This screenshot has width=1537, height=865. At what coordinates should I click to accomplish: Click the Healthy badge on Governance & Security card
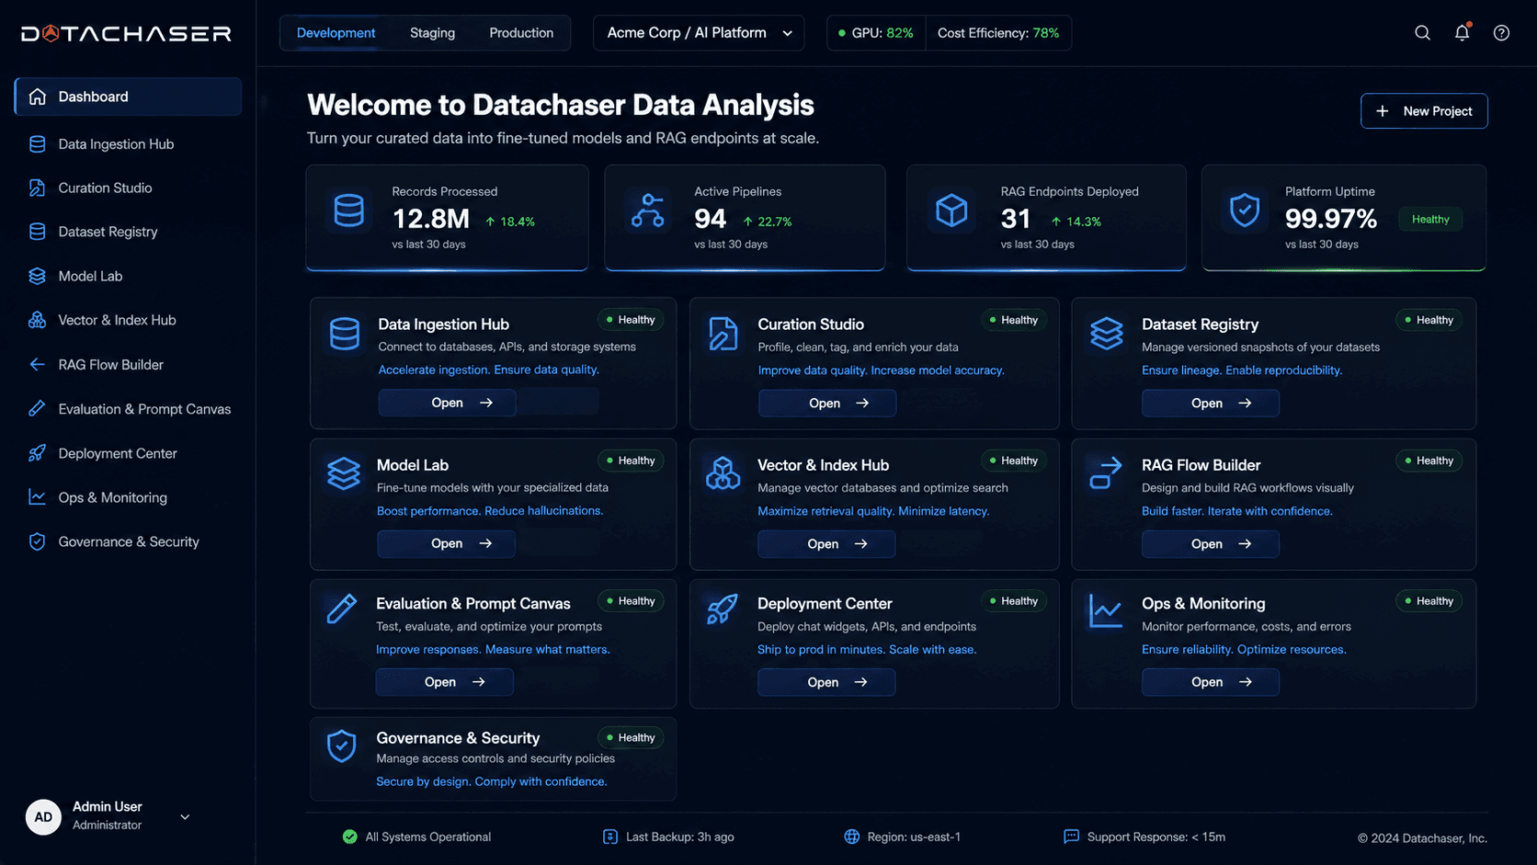pyautogui.click(x=631, y=738)
